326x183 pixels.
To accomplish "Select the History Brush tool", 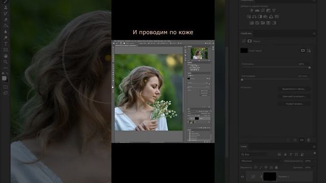I will [x=6, y=14].
